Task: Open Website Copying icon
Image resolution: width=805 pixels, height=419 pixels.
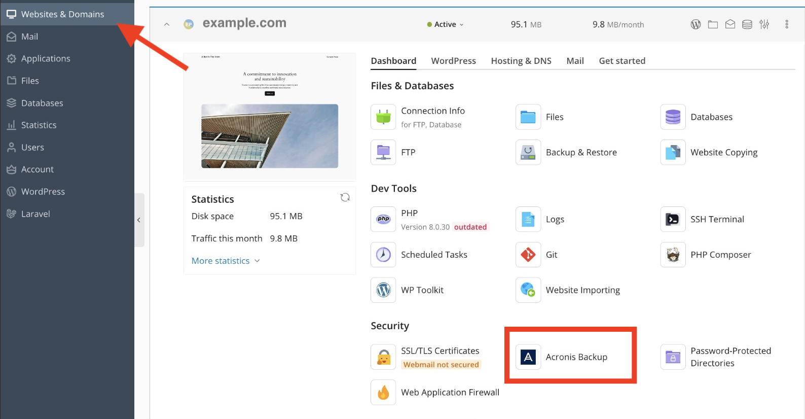Action: coord(673,152)
